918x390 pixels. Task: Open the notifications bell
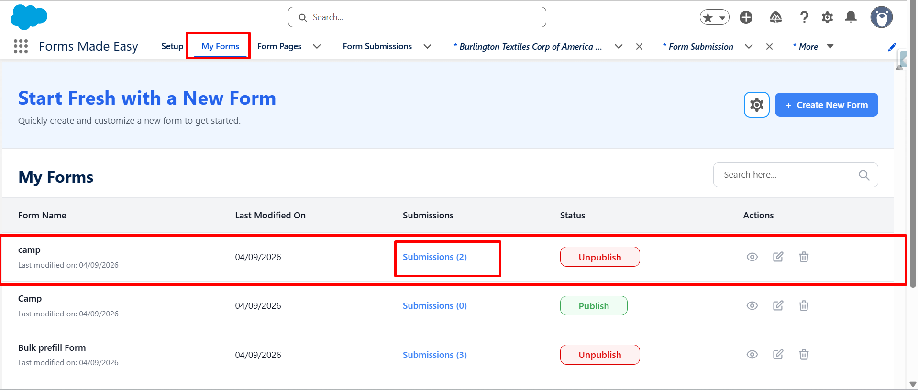point(851,18)
